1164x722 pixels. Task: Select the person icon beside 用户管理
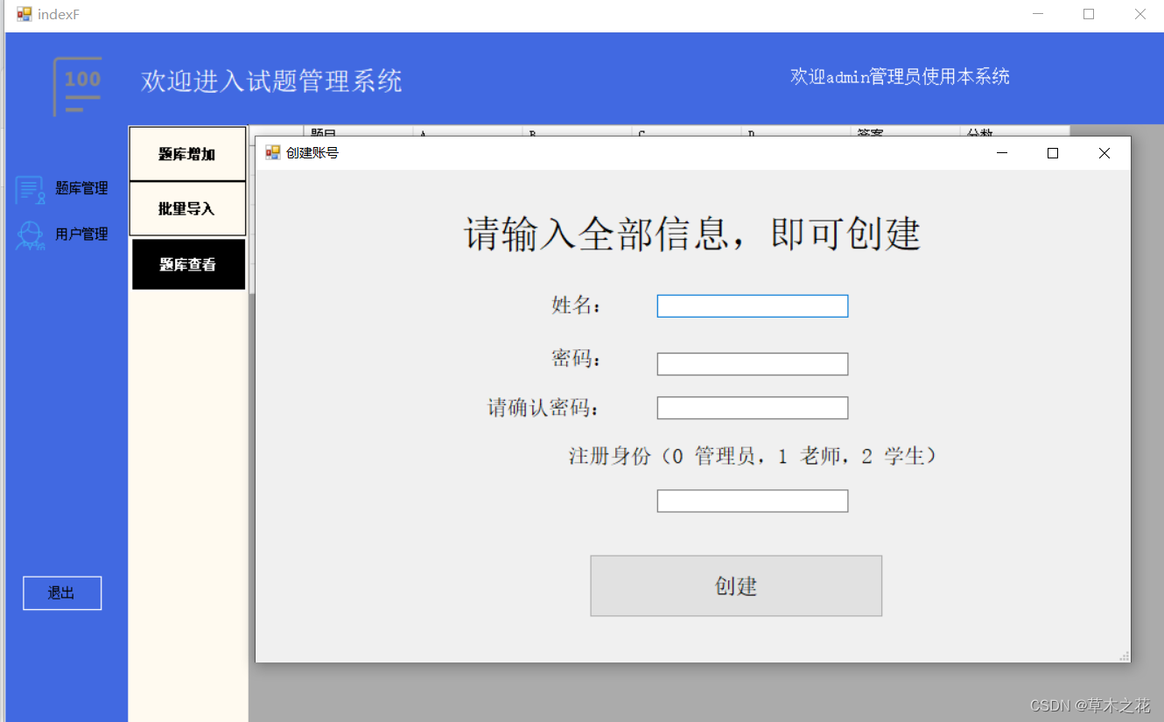[x=28, y=235]
